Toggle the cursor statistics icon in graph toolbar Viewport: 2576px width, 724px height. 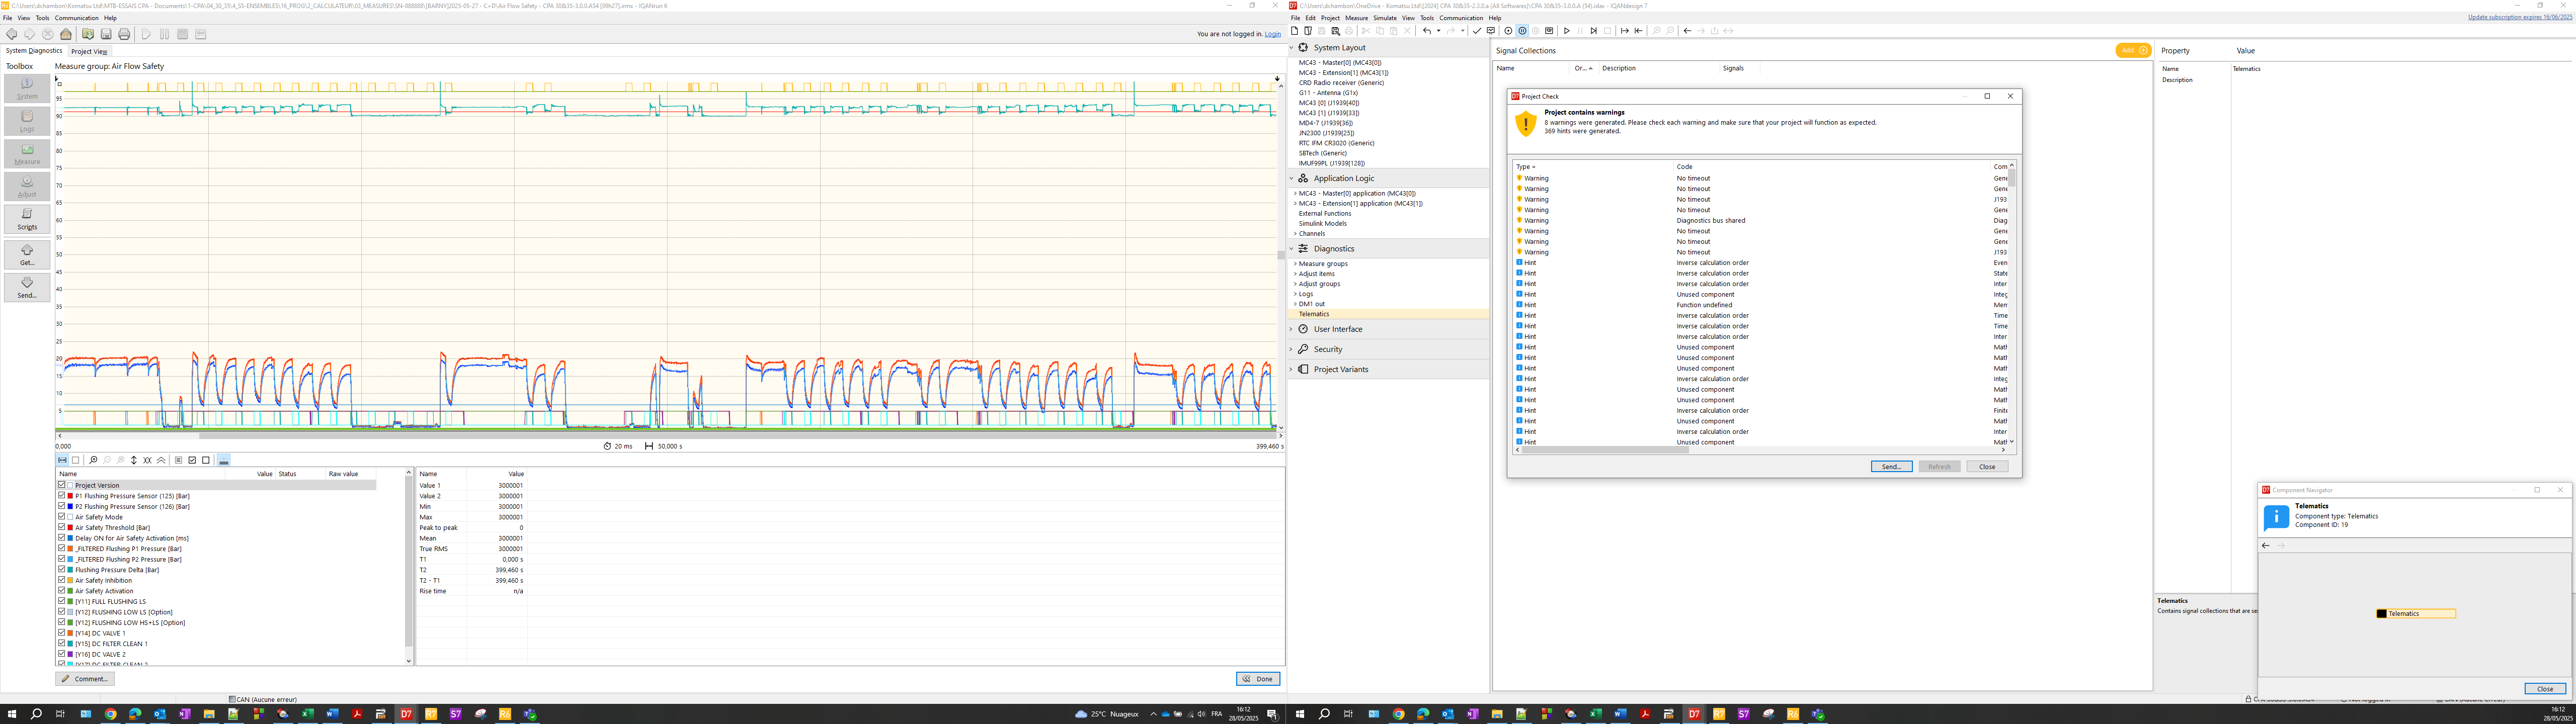coord(223,460)
